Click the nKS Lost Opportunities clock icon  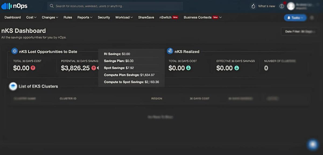tap(15, 51)
